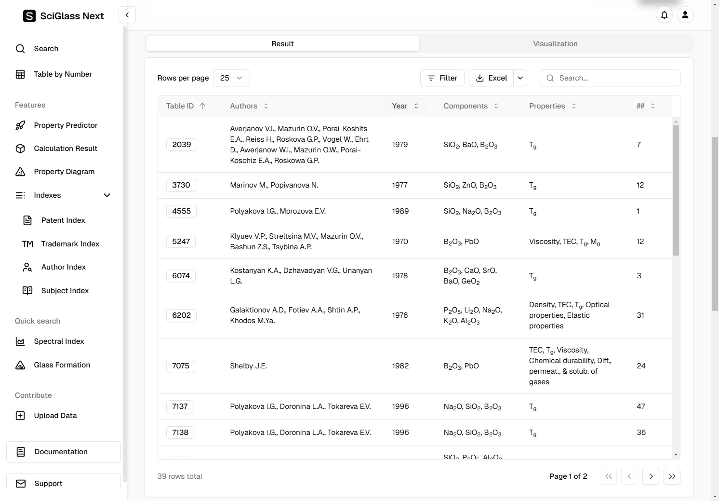Open the Rows per page dropdown
This screenshot has width=719, height=501.
click(231, 78)
